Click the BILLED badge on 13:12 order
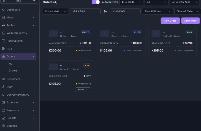 coord(137,32)
